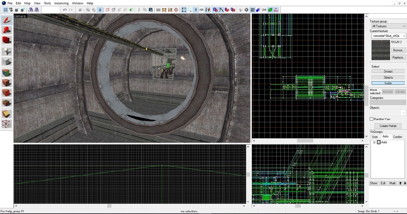Expand the Auto node in the VisGroups tree
The width and height of the screenshot is (407, 214).
(x=374, y=142)
